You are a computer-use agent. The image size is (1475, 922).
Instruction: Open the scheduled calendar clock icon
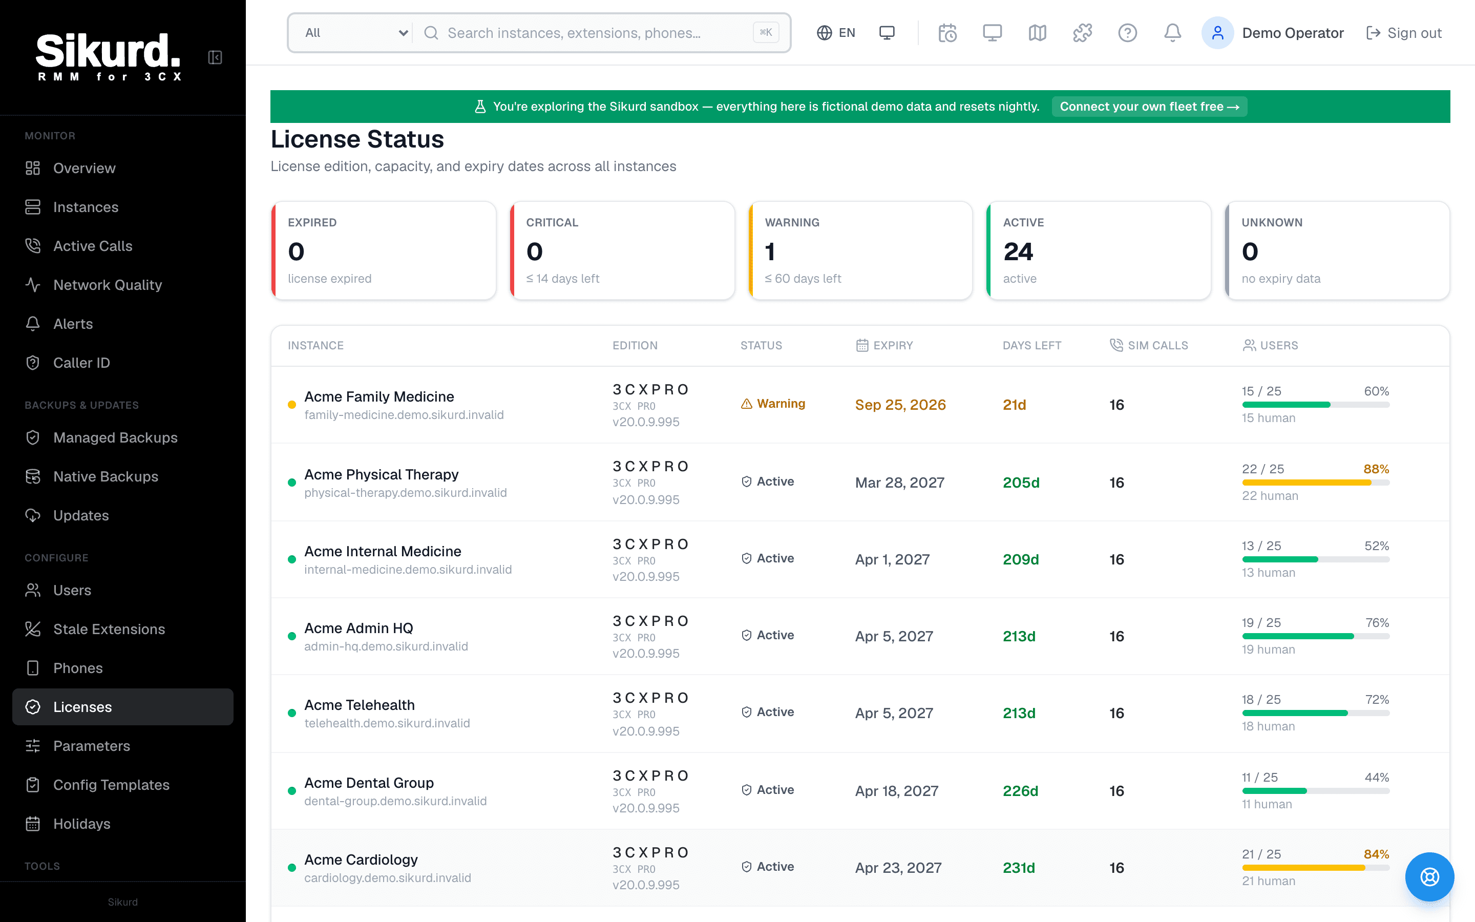[x=947, y=33]
